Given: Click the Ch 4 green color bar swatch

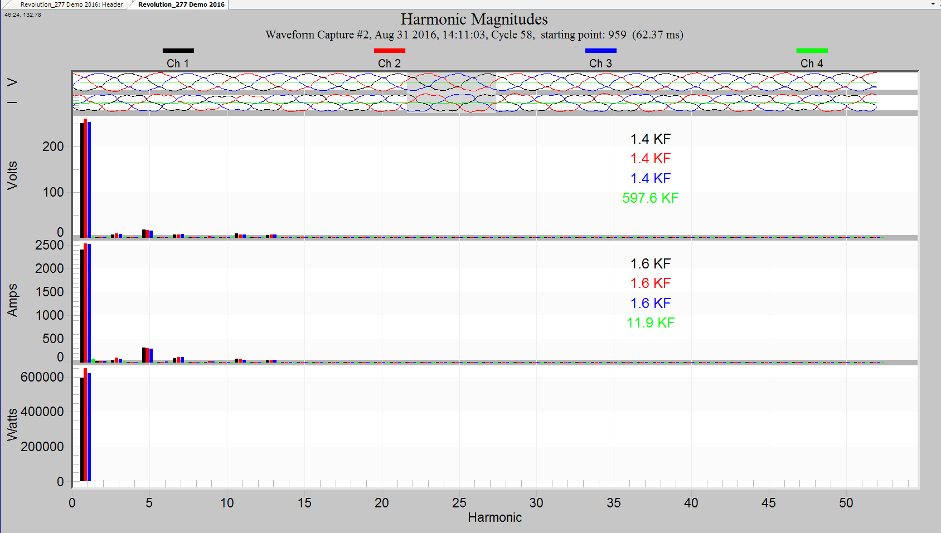Looking at the screenshot, I should (812, 50).
